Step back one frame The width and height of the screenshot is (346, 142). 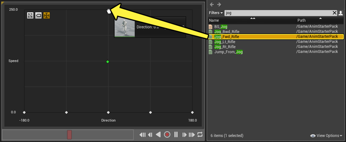pos(150,135)
